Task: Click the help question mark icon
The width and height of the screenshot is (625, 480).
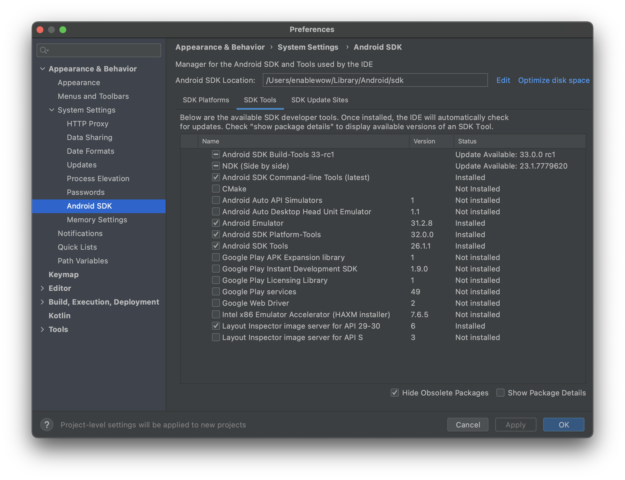Action: click(47, 425)
